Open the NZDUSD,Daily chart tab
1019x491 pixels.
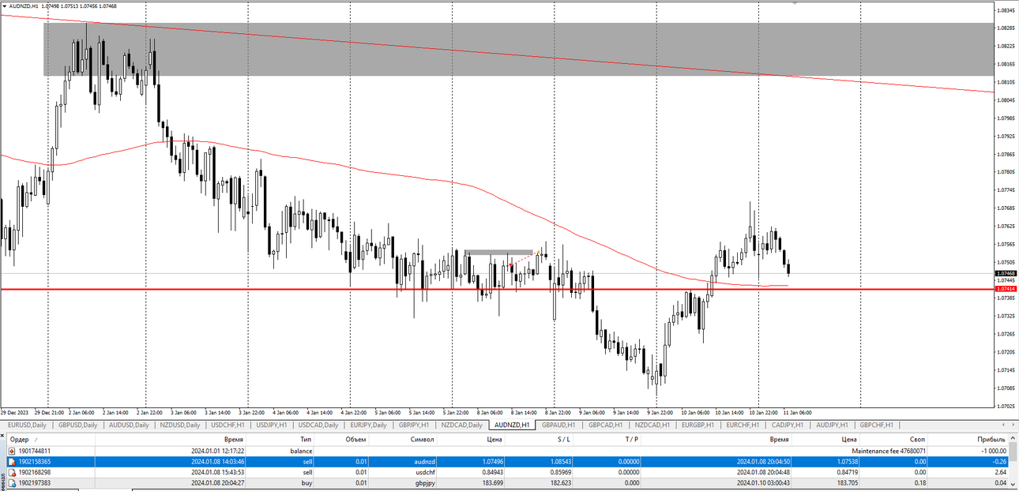179,425
